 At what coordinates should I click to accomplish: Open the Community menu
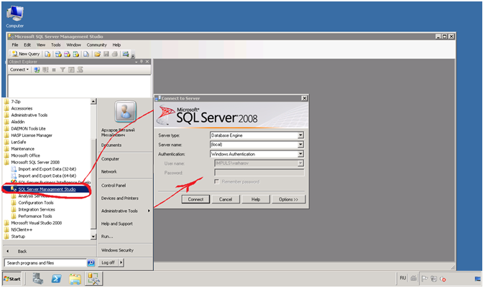(97, 45)
